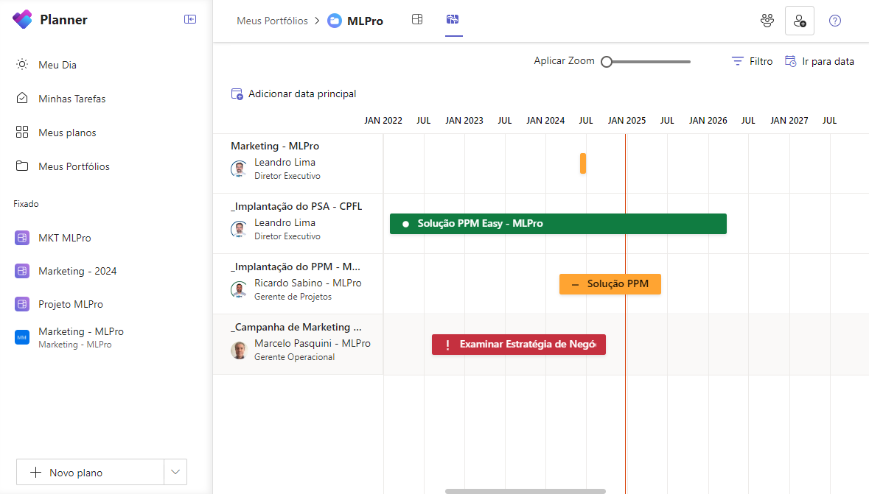
Task: Click the Meus planos grid icon
Action: click(x=21, y=133)
